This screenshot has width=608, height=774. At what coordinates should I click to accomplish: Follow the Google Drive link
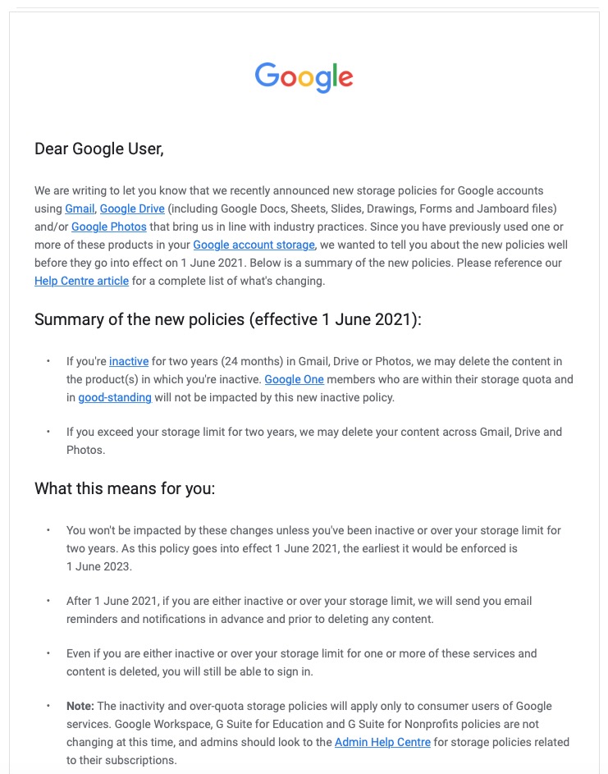[x=132, y=209]
